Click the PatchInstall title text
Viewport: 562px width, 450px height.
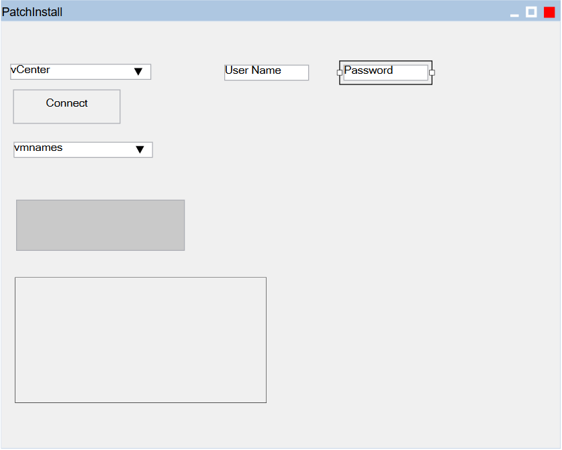coord(32,12)
